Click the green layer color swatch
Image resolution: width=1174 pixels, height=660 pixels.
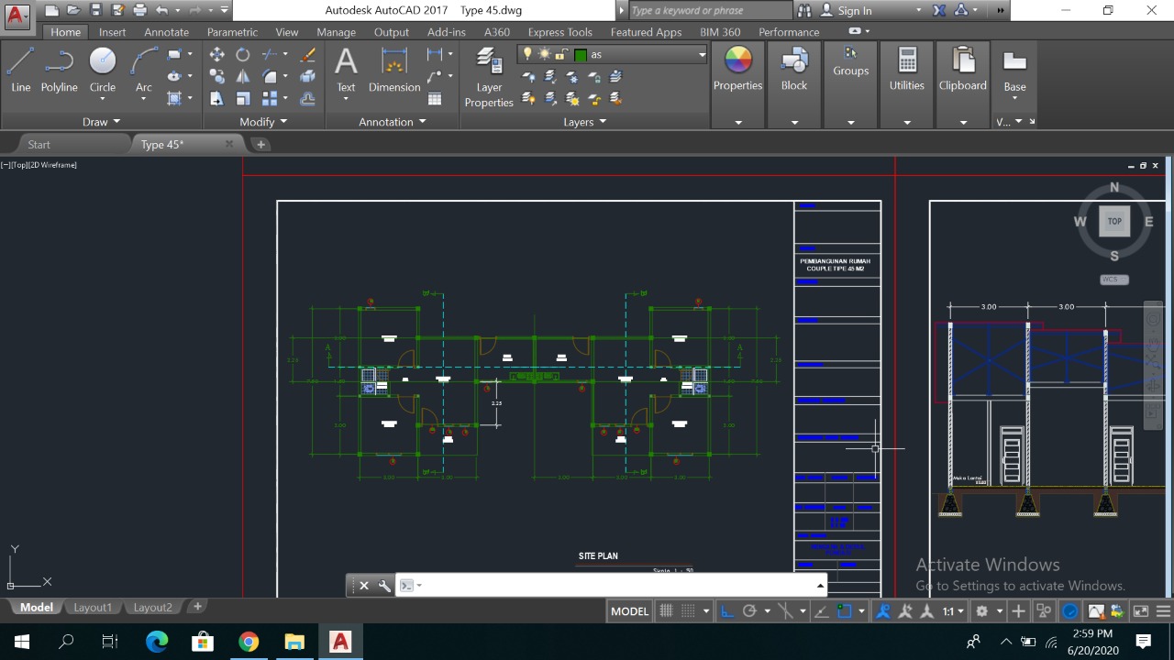(581, 55)
